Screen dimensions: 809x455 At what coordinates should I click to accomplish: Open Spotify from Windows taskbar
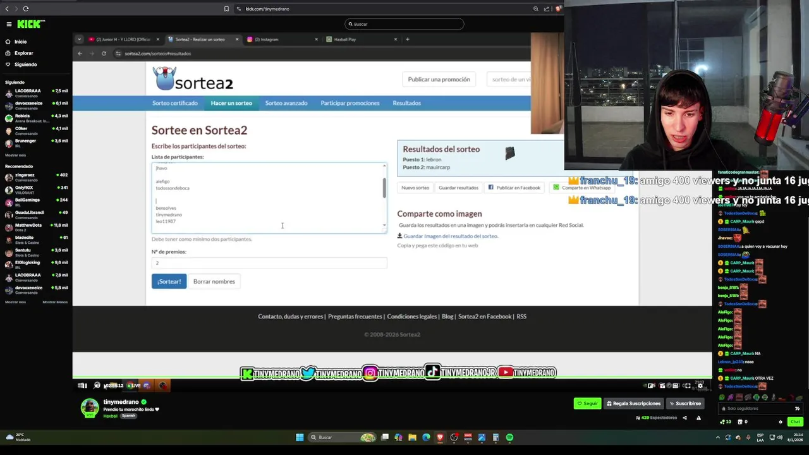[x=509, y=437]
